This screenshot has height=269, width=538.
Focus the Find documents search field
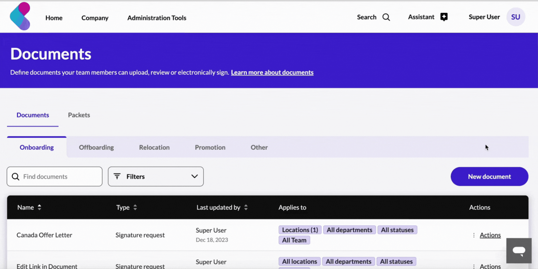tap(54, 176)
